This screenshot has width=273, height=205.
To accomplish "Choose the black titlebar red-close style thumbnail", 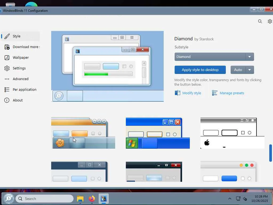I will 154,172.
